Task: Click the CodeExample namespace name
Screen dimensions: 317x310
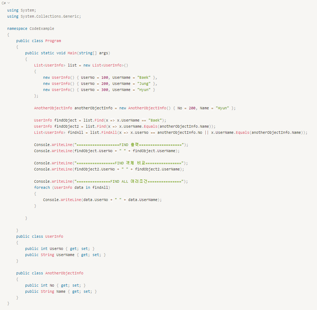Action: [x=42, y=28]
